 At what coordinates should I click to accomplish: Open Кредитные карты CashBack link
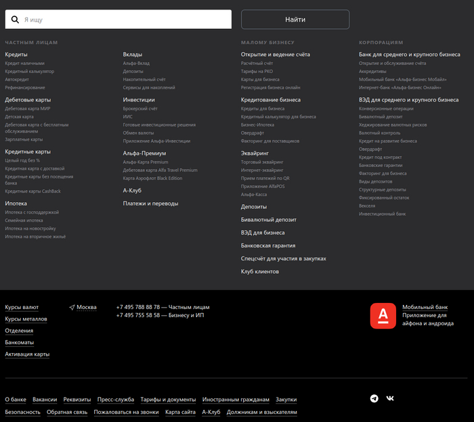[33, 191]
